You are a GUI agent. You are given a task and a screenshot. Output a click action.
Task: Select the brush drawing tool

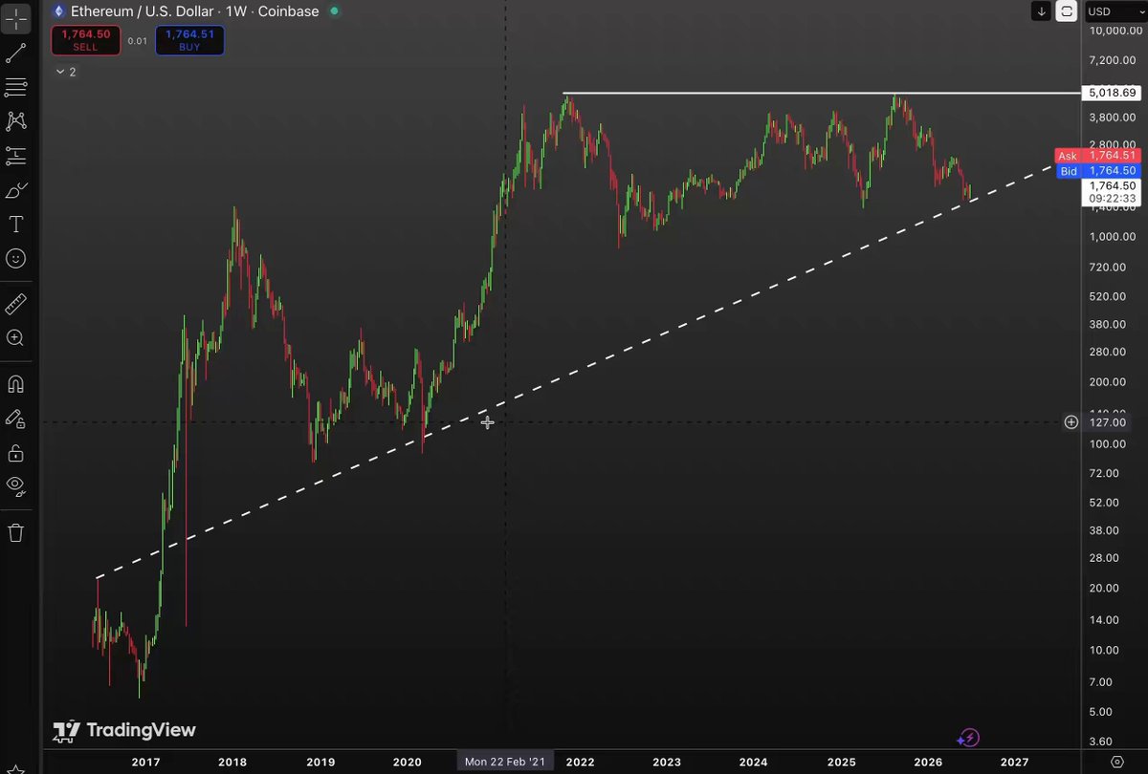point(16,190)
